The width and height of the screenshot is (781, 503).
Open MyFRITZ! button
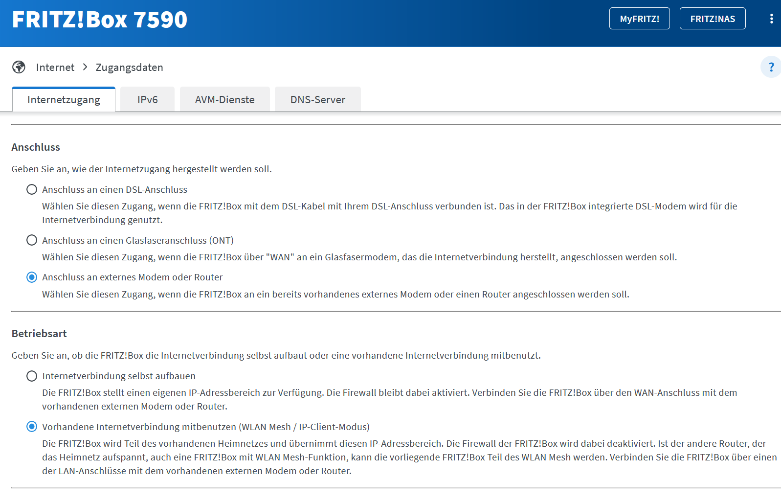click(x=639, y=19)
